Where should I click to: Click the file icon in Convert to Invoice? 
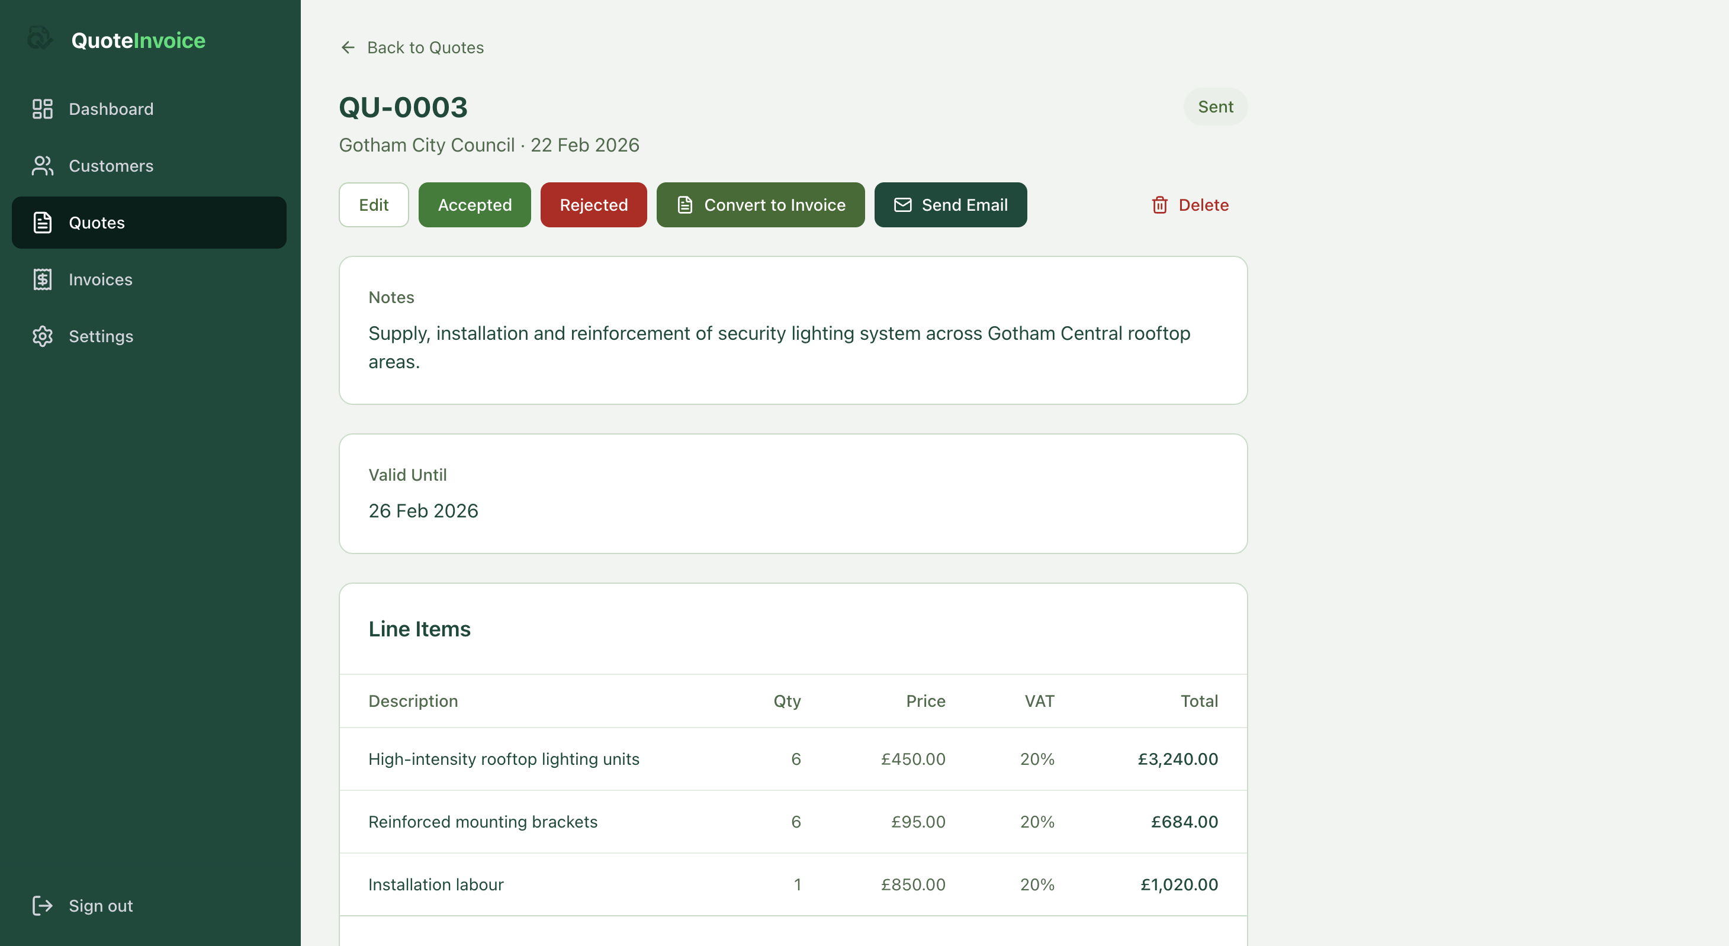pyautogui.click(x=684, y=205)
